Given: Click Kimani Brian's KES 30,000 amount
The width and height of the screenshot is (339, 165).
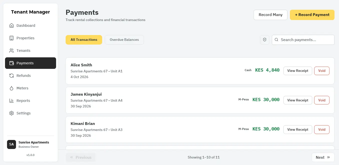Looking at the screenshot, I should (x=266, y=129).
